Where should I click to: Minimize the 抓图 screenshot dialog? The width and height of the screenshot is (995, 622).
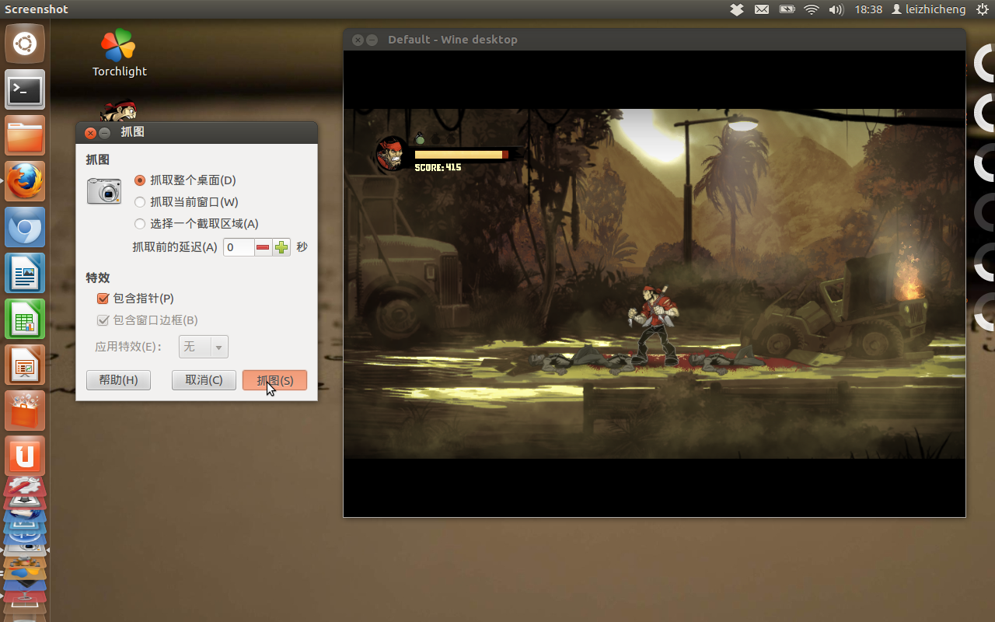(104, 133)
